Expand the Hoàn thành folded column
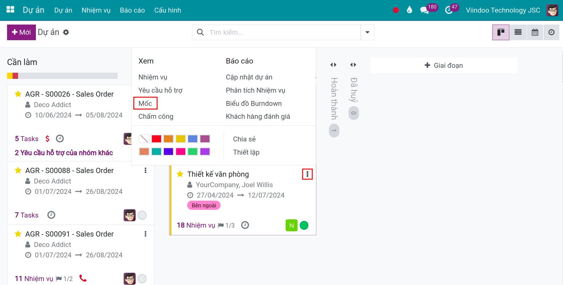Screen dimensions: 563x285 [334, 65]
